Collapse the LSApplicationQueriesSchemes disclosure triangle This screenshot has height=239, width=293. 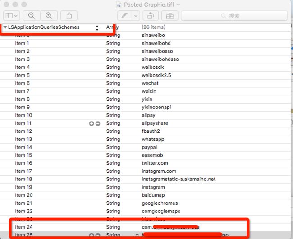(x=5, y=27)
